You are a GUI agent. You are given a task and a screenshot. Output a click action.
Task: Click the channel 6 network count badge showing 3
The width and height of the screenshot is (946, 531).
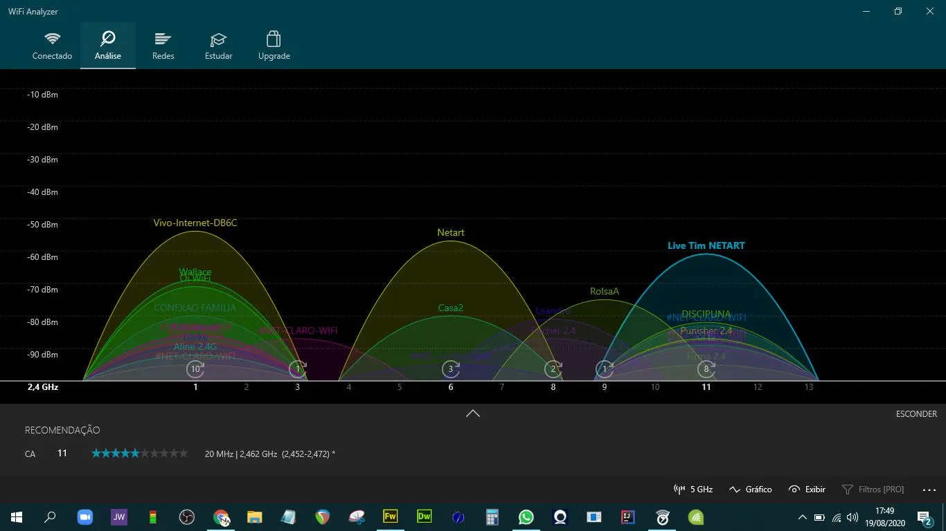[451, 369]
